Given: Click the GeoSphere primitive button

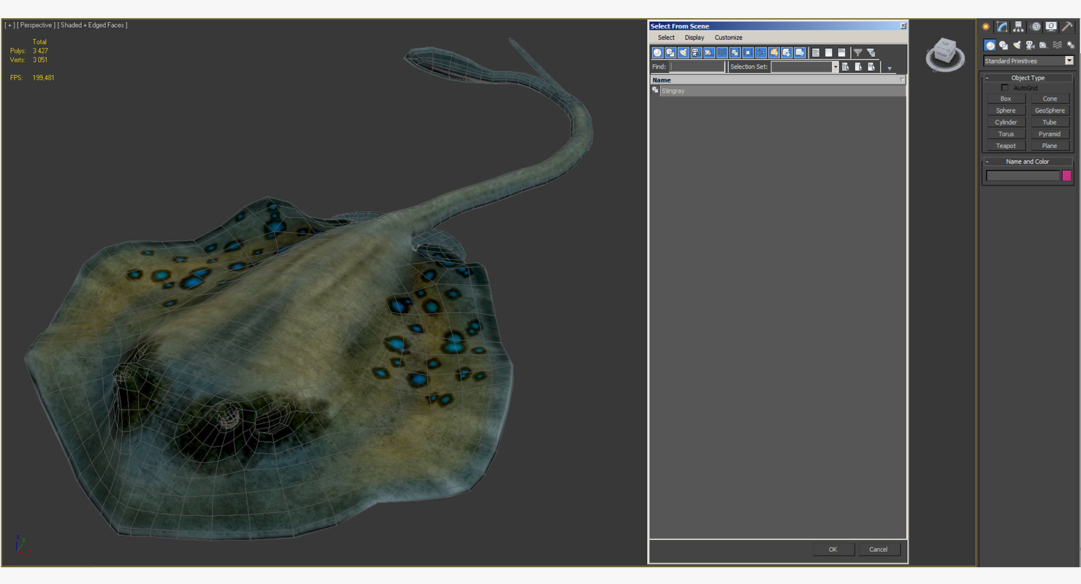Looking at the screenshot, I should pos(1050,110).
